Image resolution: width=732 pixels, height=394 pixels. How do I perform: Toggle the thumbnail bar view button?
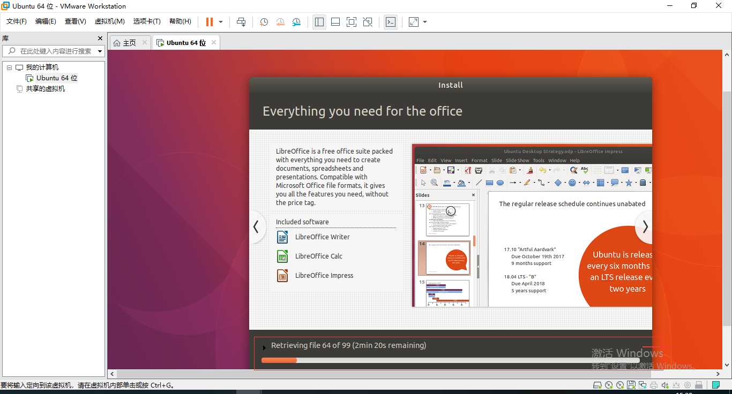point(335,22)
